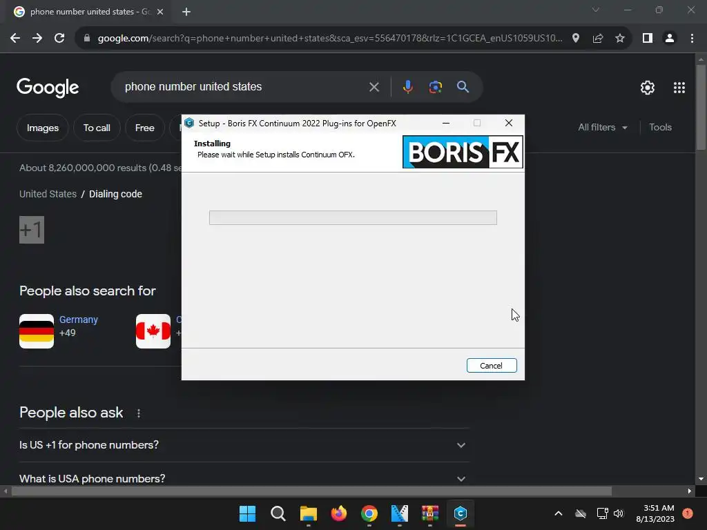The width and height of the screenshot is (707, 530).
Task: Click the horizontal scrollbar of the page
Action: click(311, 491)
